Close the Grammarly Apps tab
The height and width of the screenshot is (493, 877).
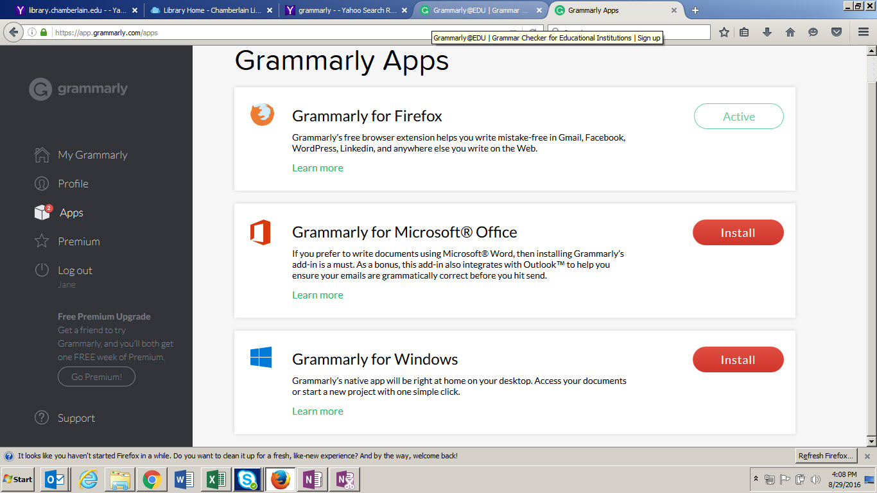[673, 10]
